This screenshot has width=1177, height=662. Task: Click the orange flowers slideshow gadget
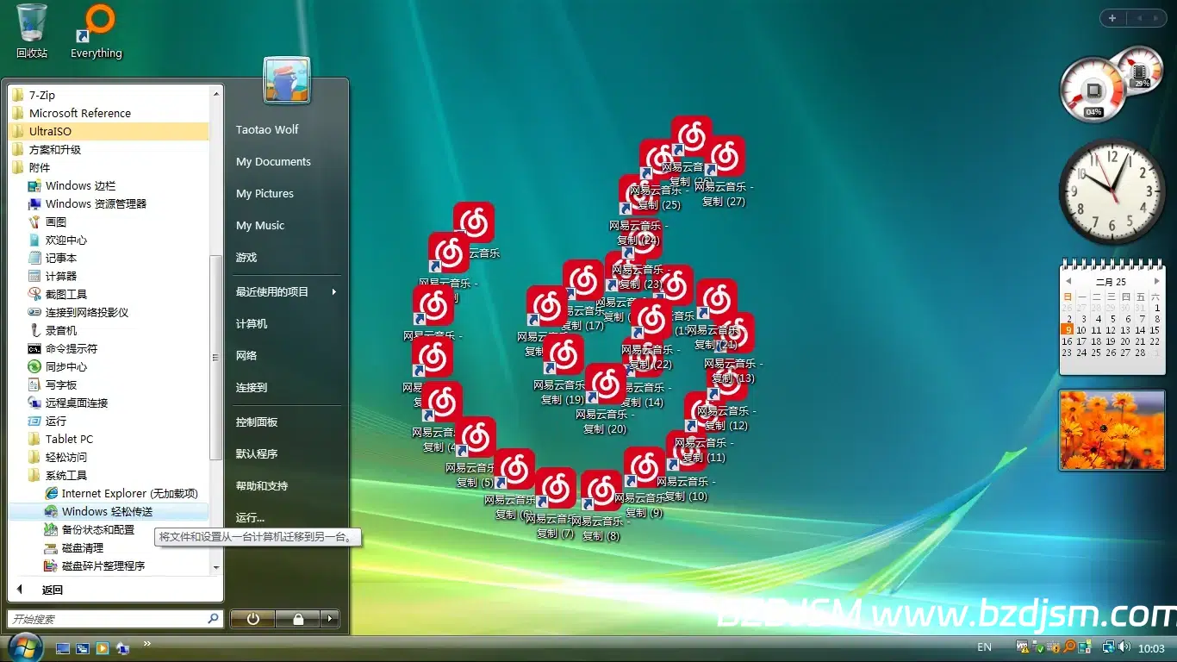[x=1112, y=430]
